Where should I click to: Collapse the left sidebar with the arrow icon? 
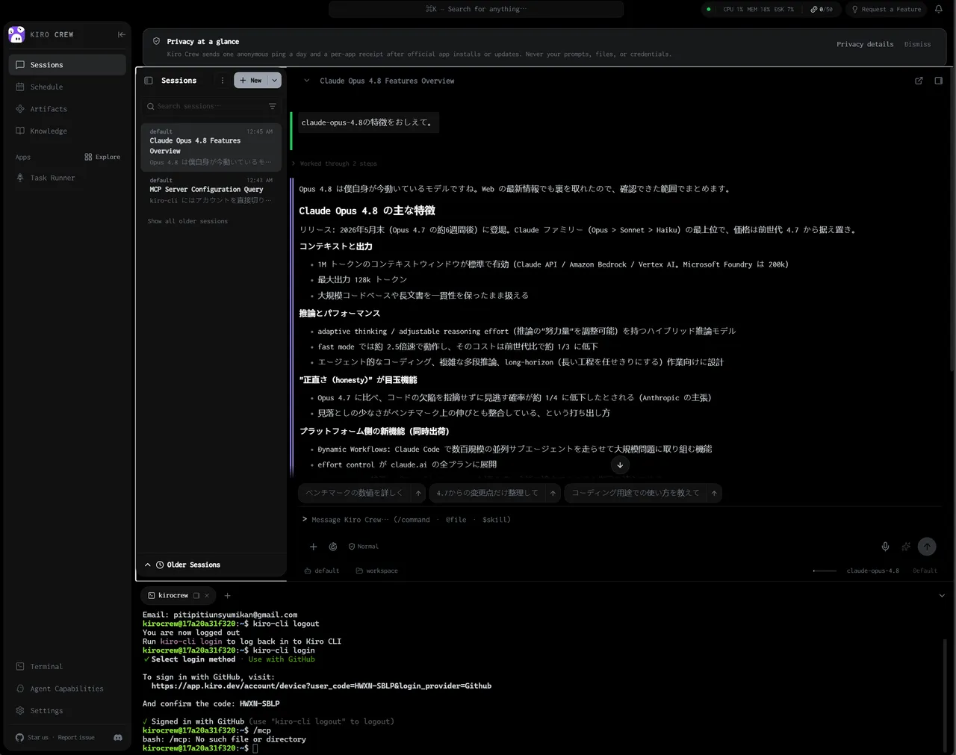point(122,34)
